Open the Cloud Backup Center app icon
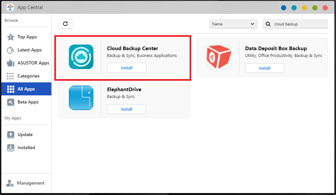 point(81,57)
